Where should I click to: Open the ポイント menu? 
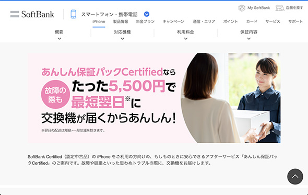[230, 21]
